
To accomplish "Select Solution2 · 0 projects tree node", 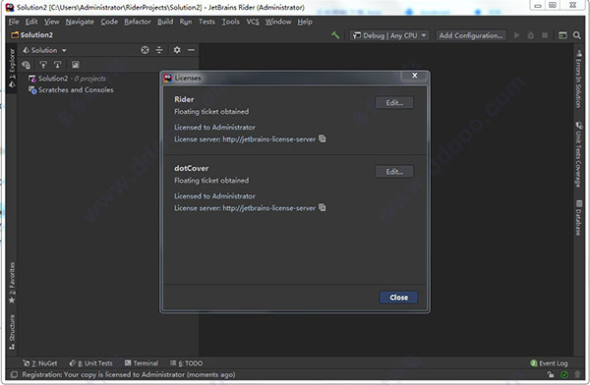I will point(67,79).
